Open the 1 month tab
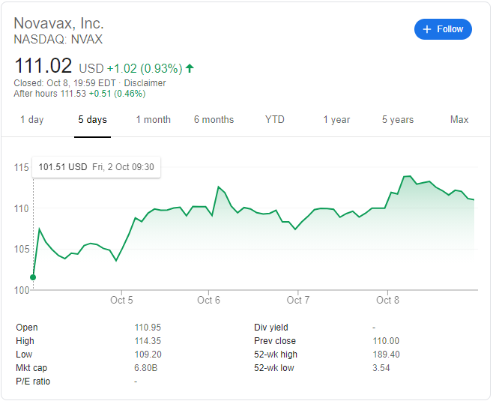This screenshot has height=404, width=493. pos(153,120)
